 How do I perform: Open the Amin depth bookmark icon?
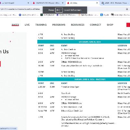[112, 15]
